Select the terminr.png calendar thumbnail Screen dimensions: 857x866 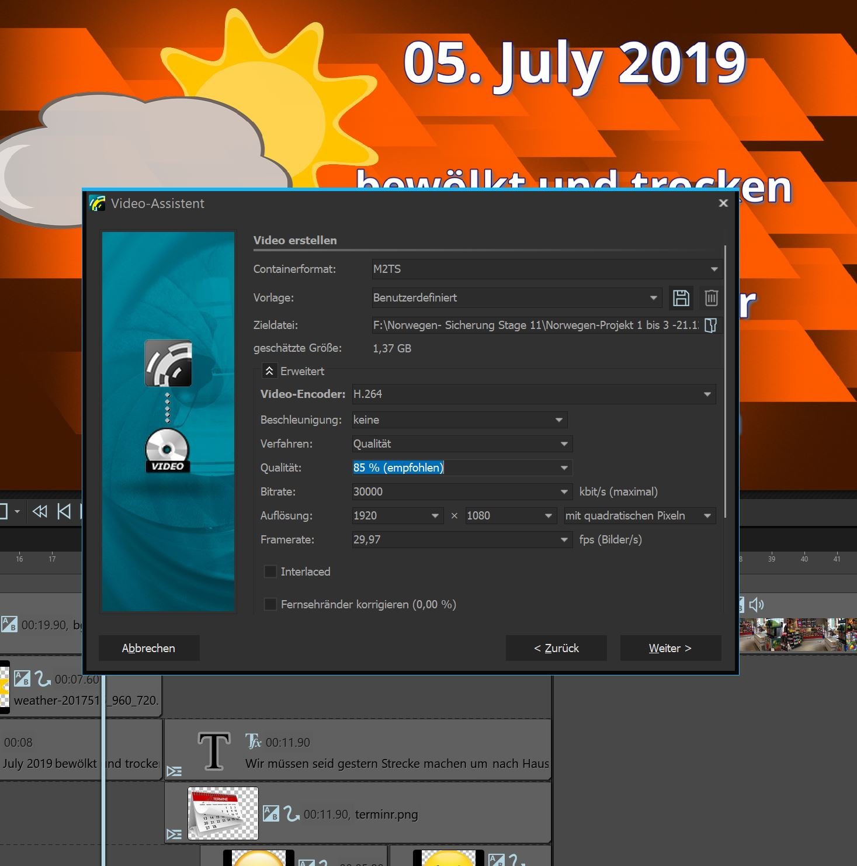(223, 813)
